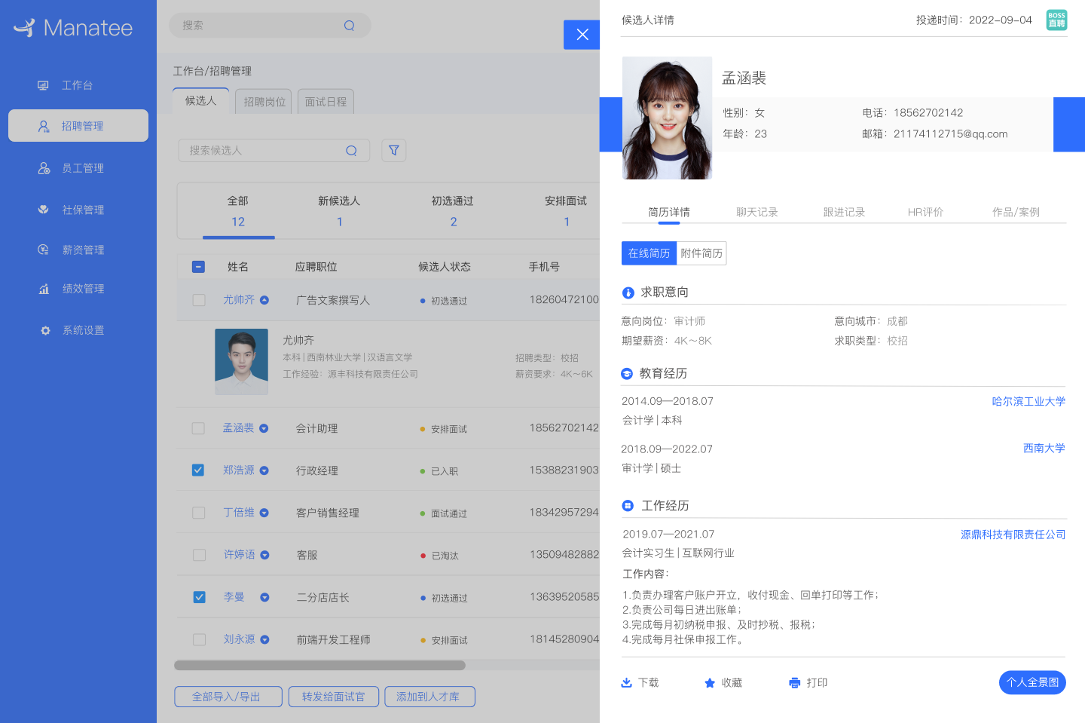The height and width of the screenshot is (723, 1085).
Task: Switch to the 聊天记录 tab
Action: coord(756,212)
